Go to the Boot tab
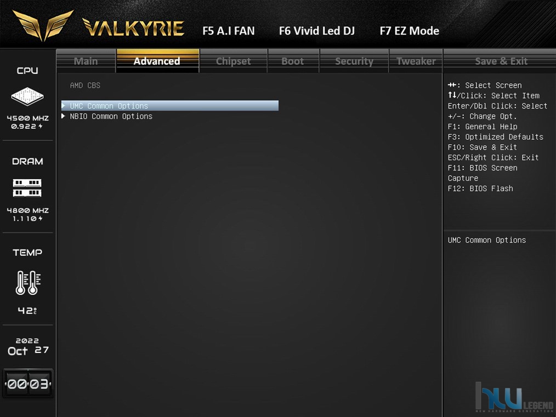Screen dimensions: 556x417 tap(293, 61)
